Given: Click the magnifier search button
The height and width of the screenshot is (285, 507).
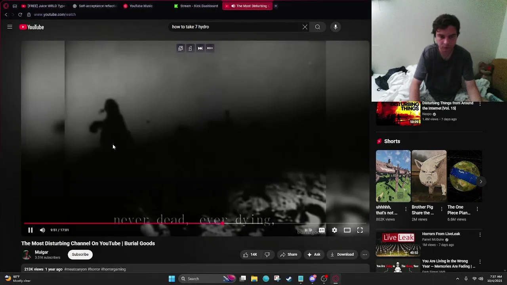Looking at the screenshot, I should (x=318, y=27).
